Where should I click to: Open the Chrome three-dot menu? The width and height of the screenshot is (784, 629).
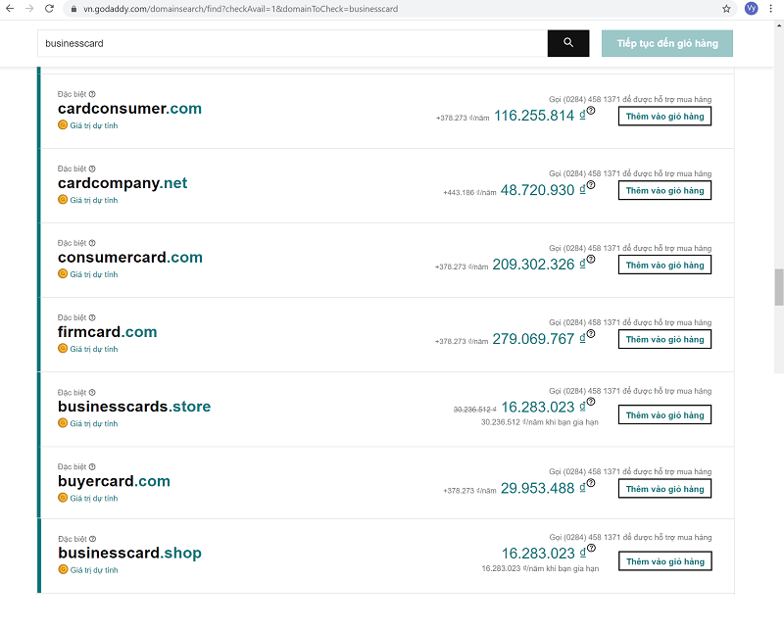(771, 9)
